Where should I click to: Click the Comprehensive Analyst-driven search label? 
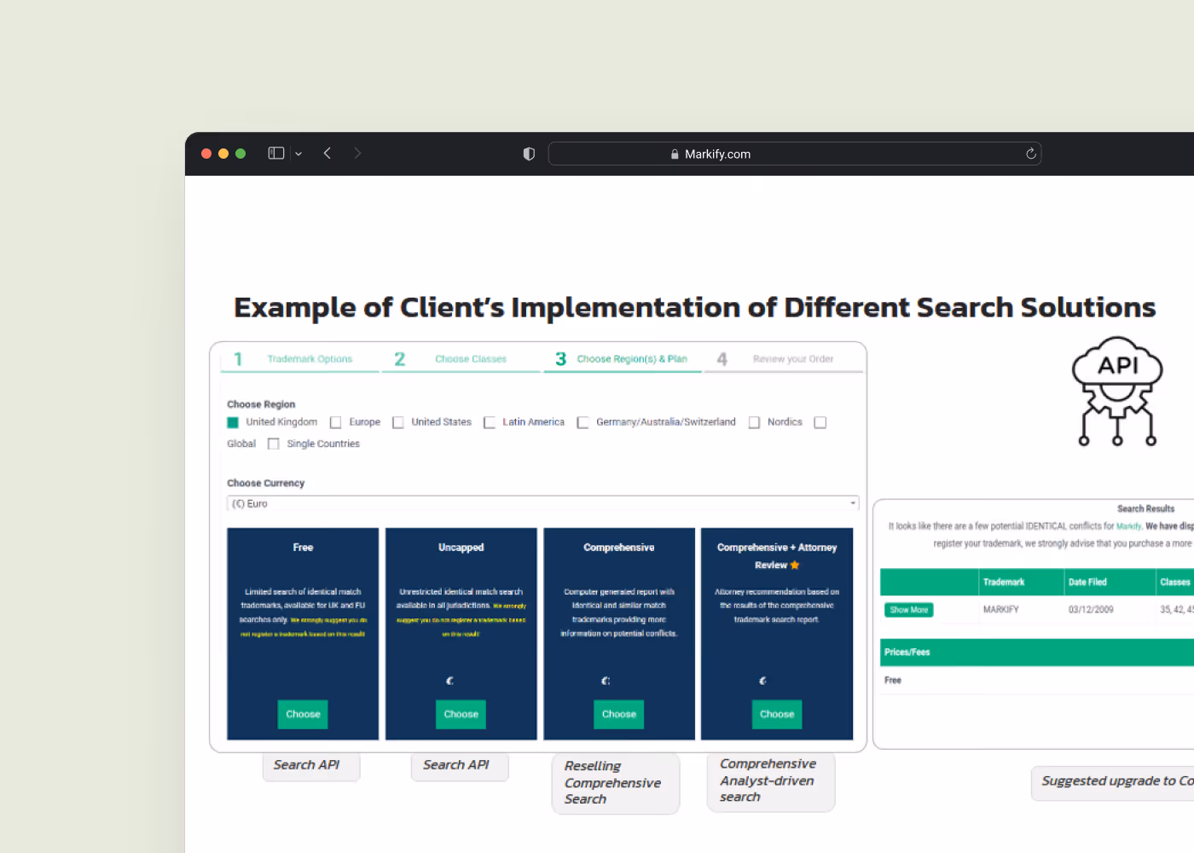[771, 780]
